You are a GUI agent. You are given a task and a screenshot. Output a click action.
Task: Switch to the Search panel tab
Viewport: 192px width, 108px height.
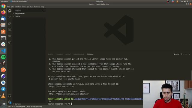click(x=50, y=54)
